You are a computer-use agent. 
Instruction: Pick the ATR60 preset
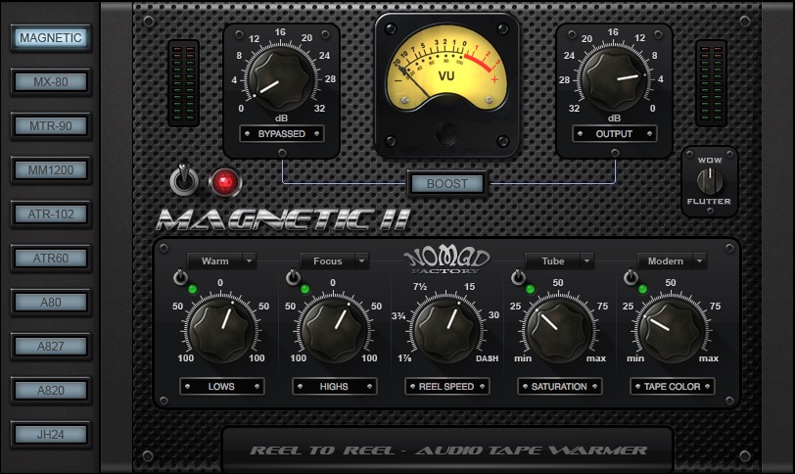coord(51,259)
